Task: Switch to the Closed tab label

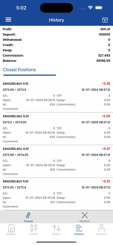Action: coord(28,221)
